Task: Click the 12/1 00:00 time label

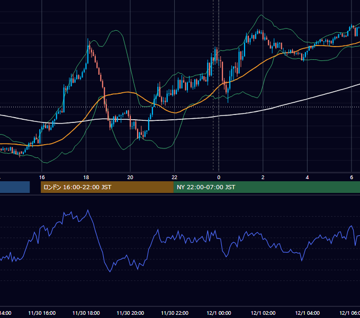Action: pos(219,313)
